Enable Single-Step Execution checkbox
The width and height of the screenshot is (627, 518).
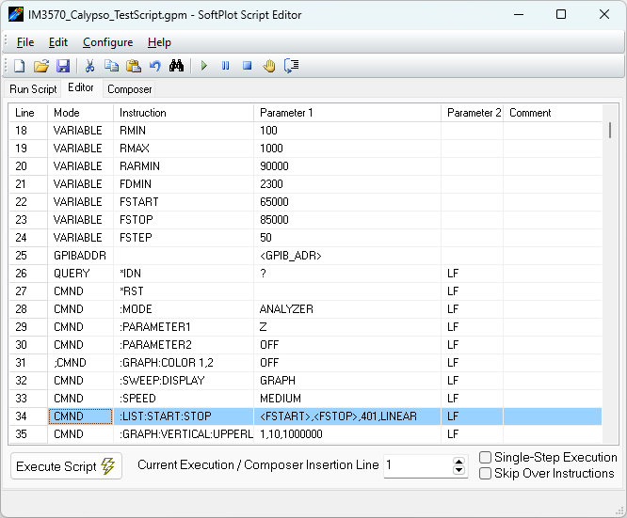[x=485, y=458]
